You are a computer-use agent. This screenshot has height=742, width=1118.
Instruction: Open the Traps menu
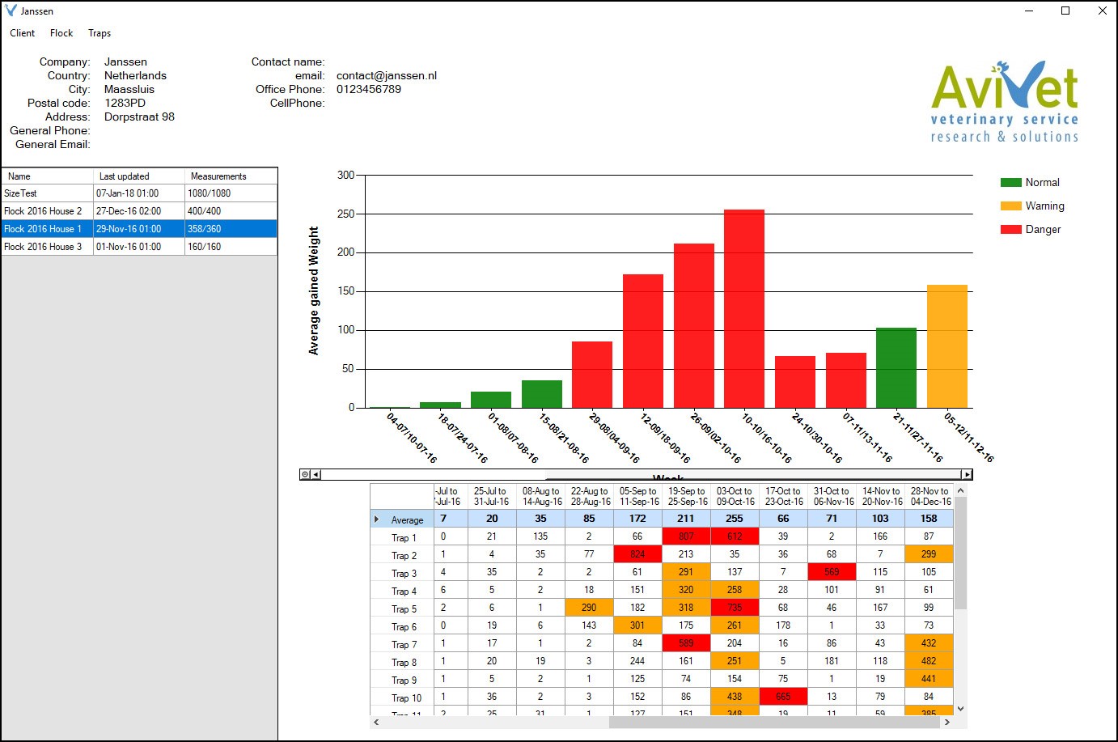[x=100, y=33]
